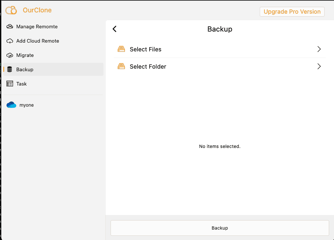
Task: Click the Backup page heading
Action: click(x=220, y=29)
